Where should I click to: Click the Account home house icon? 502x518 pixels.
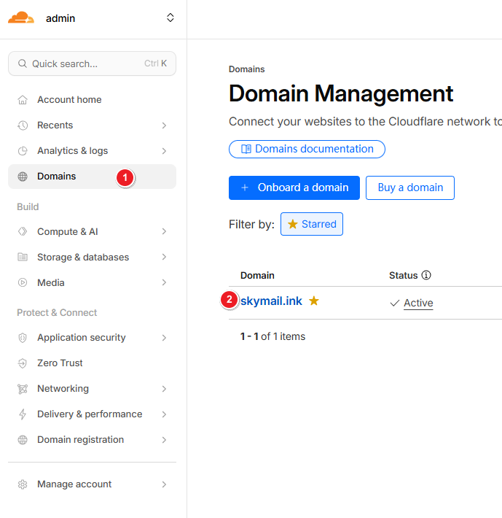(23, 100)
